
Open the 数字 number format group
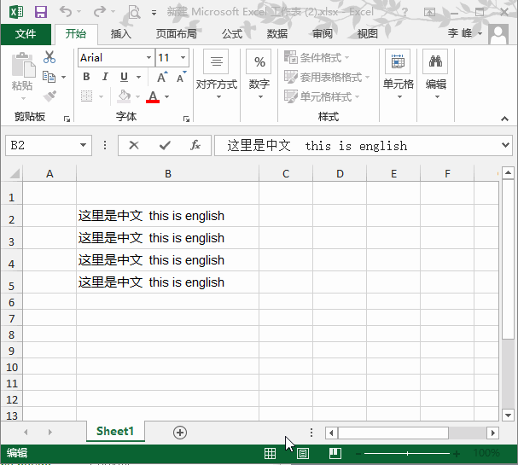click(259, 74)
